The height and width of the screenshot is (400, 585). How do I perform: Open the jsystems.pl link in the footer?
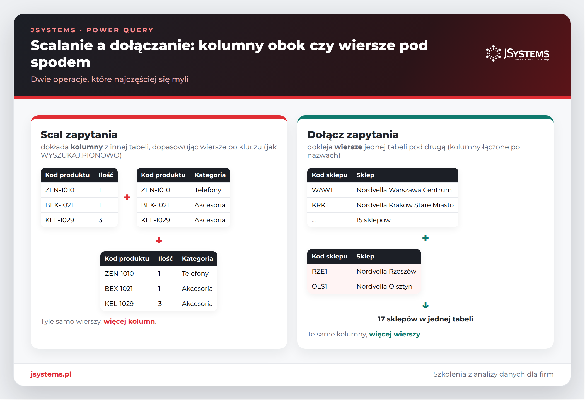click(51, 374)
